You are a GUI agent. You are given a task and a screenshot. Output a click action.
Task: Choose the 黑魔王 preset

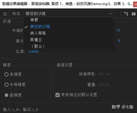(x=68, y=40)
